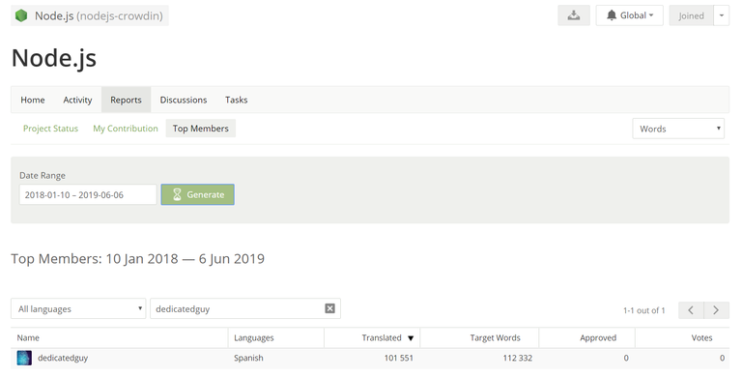The image size is (742, 377).
Task: Open the My Contribution report link
Action: coord(126,129)
